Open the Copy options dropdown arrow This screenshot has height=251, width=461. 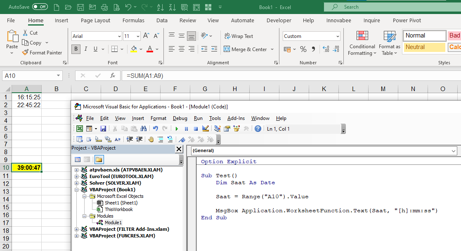point(47,43)
